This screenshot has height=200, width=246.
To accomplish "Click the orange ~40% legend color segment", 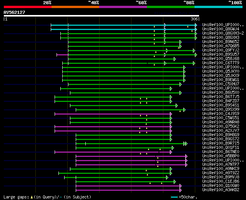I will coord(75,7).
